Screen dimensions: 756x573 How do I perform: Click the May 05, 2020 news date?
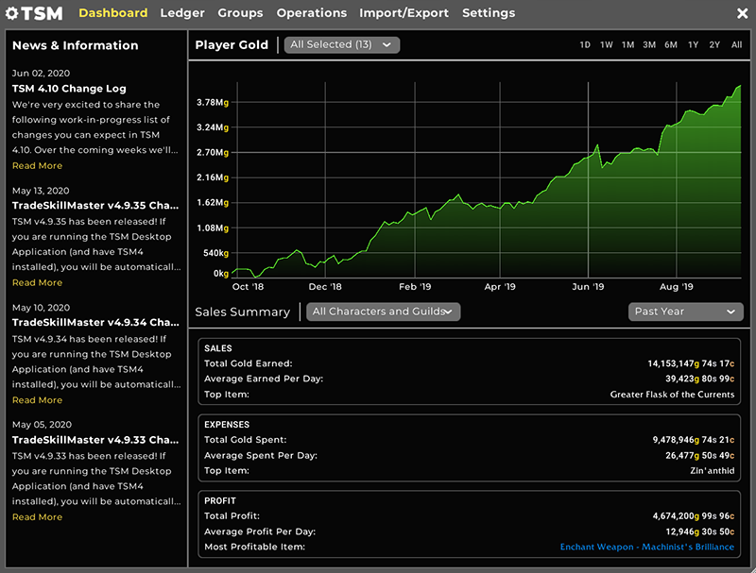[x=42, y=425]
